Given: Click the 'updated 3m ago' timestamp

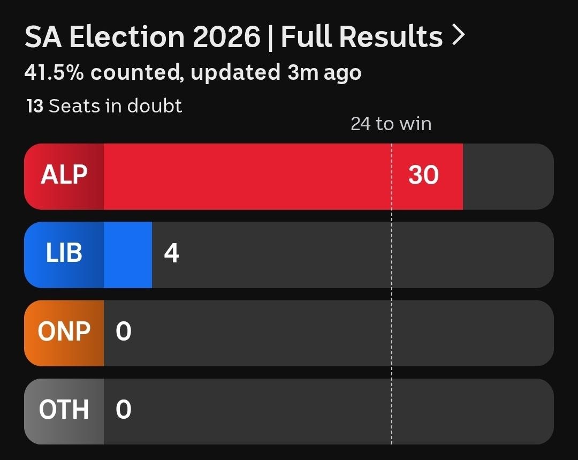Looking at the screenshot, I should click(x=276, y=72).
